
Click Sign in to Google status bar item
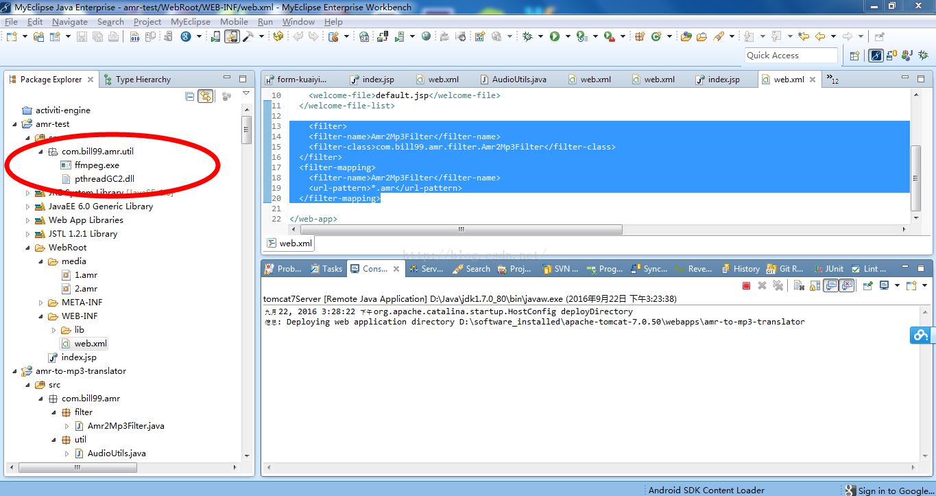click(x=889, y=491)
